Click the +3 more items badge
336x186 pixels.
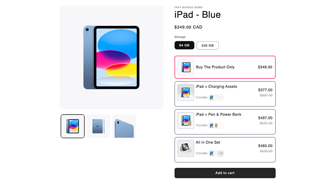point(221,153)
